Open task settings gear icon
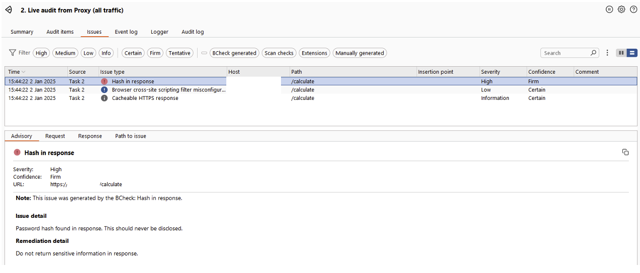 621,10
